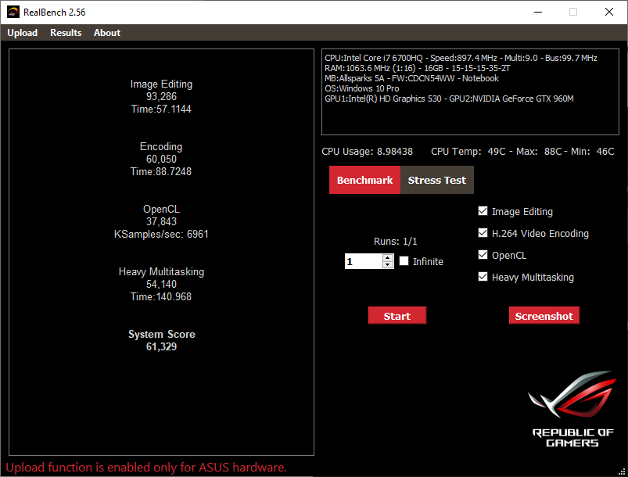
Task: Click the Image Editing score 93,286
Action: point(161,96)
